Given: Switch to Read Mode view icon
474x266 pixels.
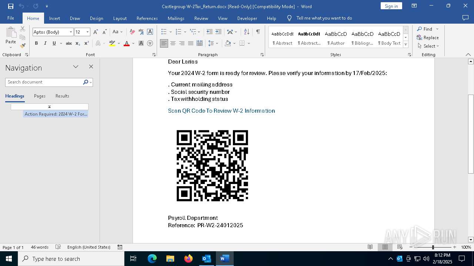Looking at the screenshot, I should click(x=370, y=247).
